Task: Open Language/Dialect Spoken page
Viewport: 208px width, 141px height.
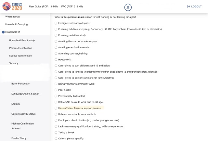Action: [x=25, y=94]
